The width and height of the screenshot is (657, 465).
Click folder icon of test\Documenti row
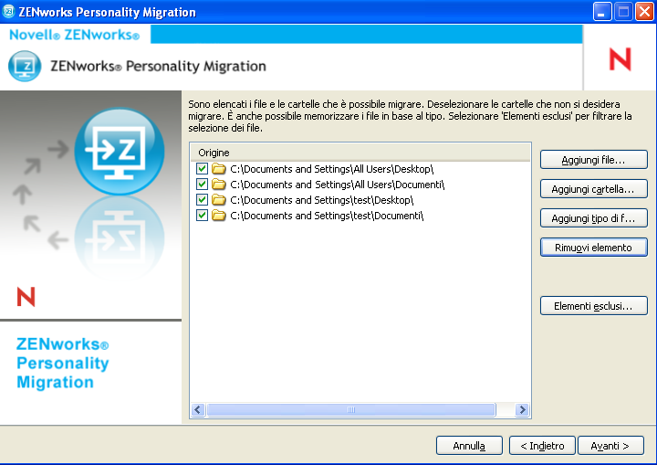[218, 216]
